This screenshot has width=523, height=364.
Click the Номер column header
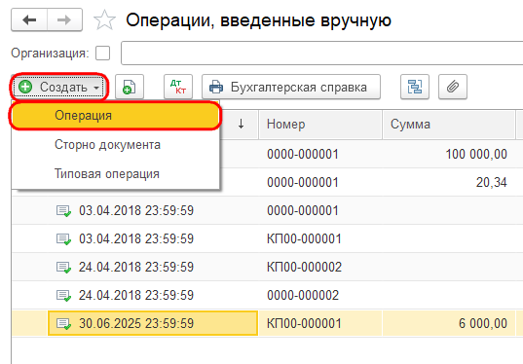pyautogui.click(x=320, y=125)
